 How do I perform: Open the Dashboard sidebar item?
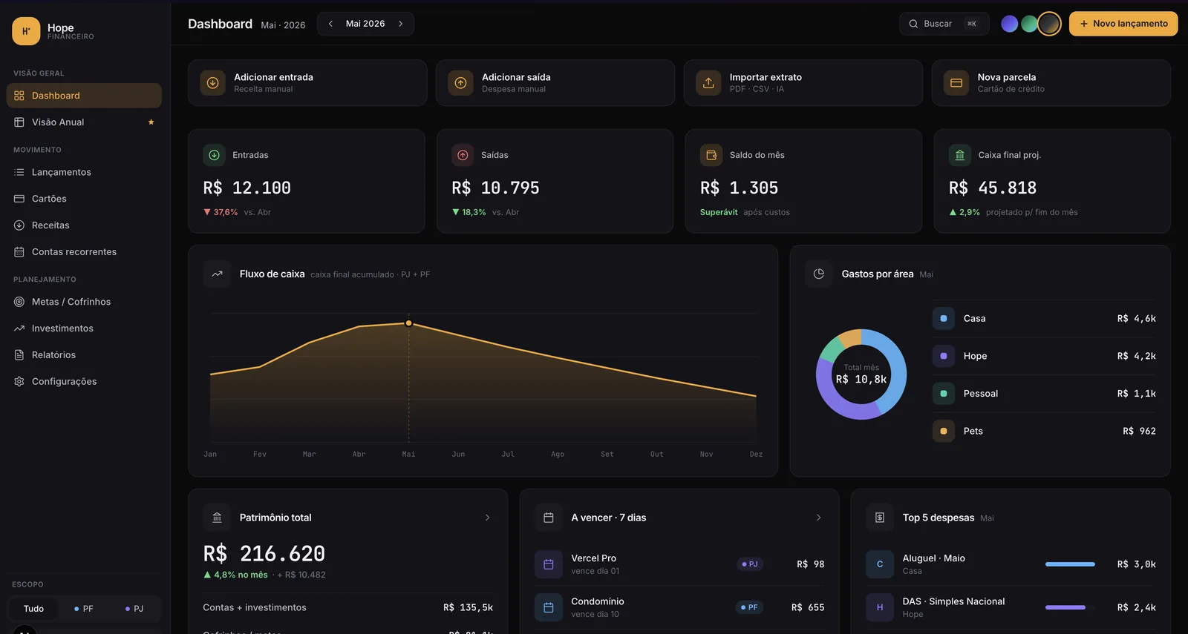click(x=84, y=96)
